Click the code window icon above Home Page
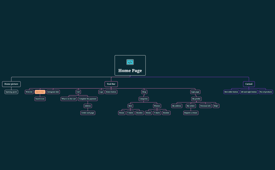The image size is (275, 170). click(130, 62)
